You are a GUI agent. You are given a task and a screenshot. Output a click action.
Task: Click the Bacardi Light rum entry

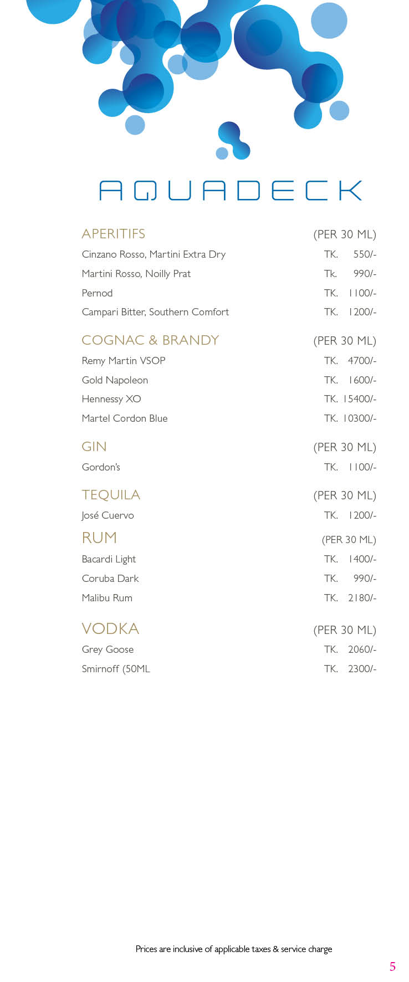point(109,559)
